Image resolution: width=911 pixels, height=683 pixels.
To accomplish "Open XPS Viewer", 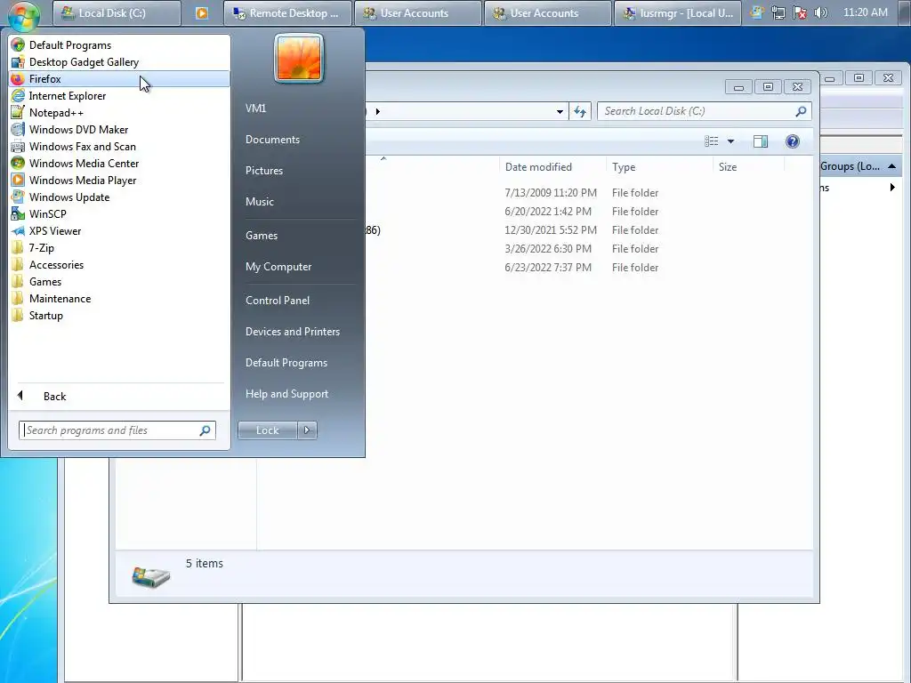I will point(119,230).
